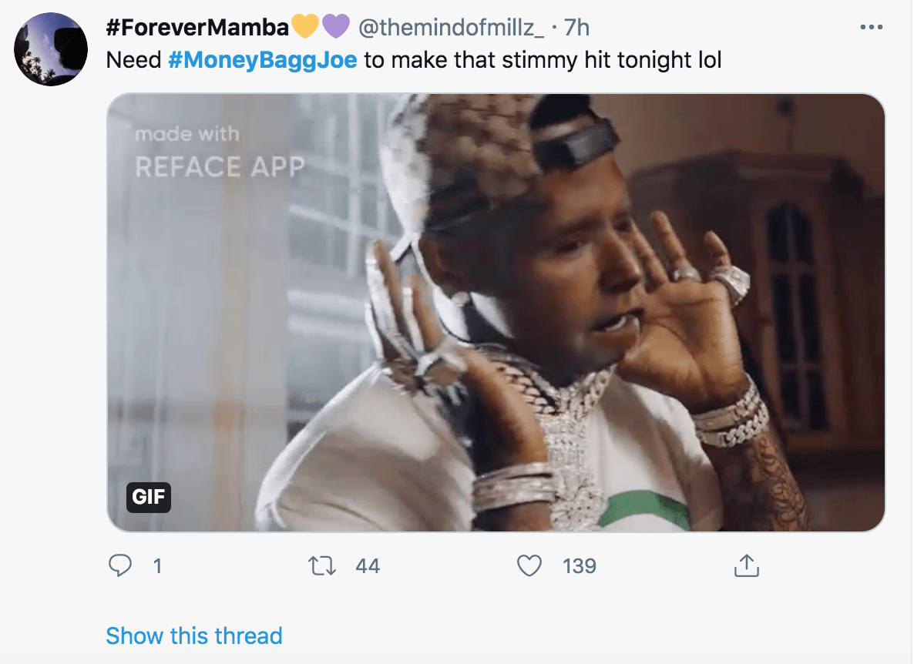Click the purple heart emoji in the name
Image resolution: width=914 pixels, height=664 pixels.
tap(335, 27)
